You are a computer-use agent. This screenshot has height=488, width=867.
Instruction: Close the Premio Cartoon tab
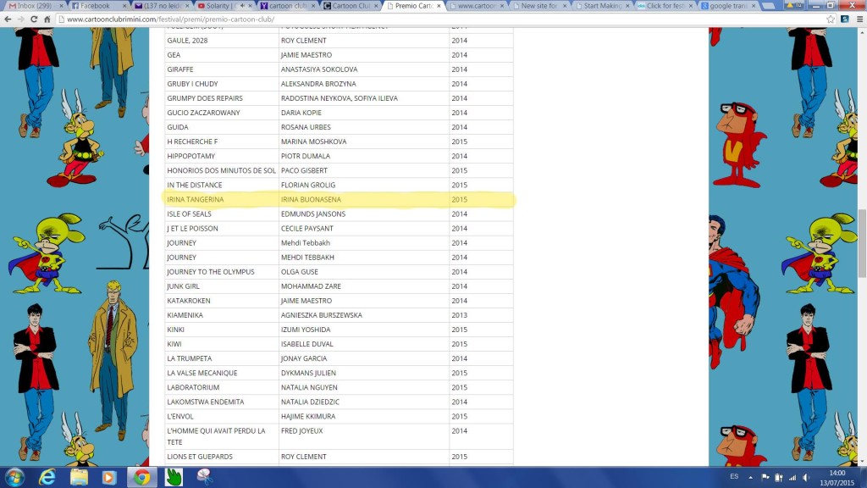439,6
